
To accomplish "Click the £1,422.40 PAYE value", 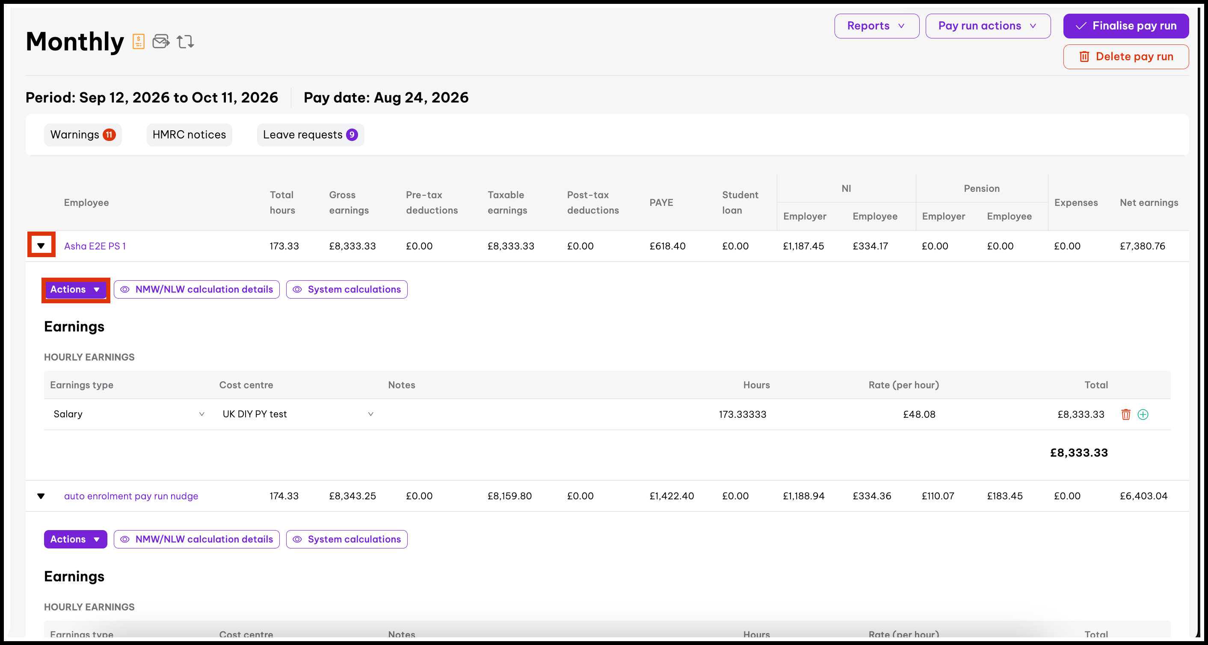I will pyautogui.click(x=672, y=496).
